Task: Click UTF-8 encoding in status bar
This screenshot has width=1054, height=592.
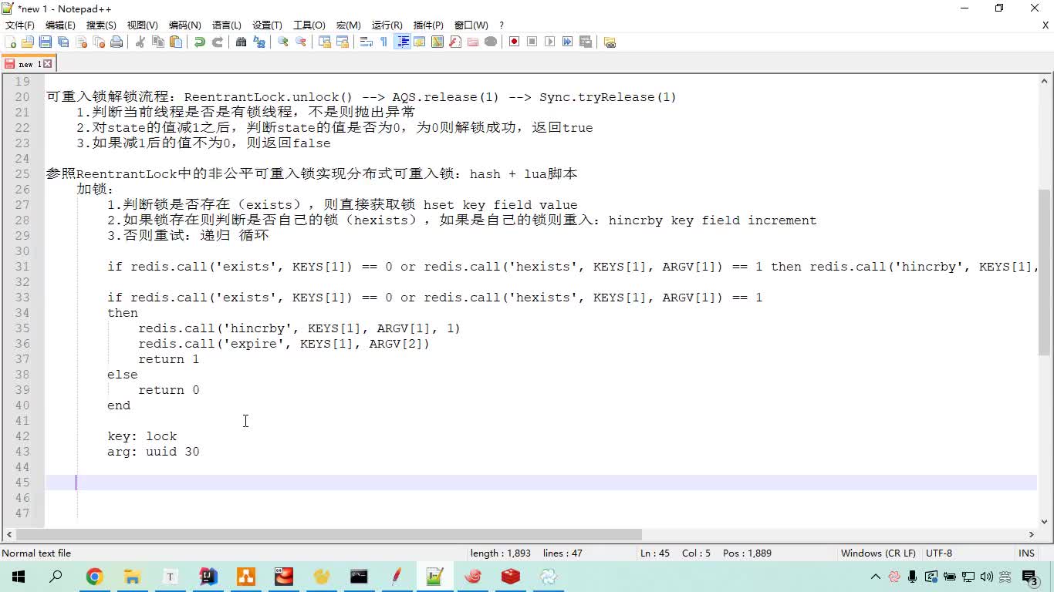Action: pyautogui.click(x=939, y=553)
